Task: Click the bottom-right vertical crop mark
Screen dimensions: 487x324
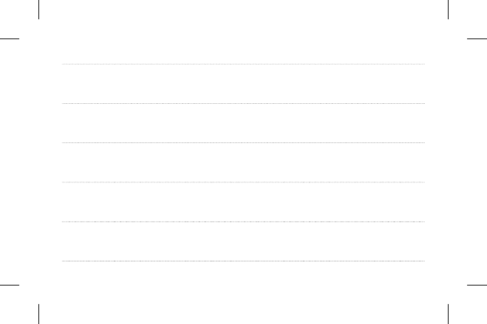Action: pyautogui.click(x=447, y=314)
